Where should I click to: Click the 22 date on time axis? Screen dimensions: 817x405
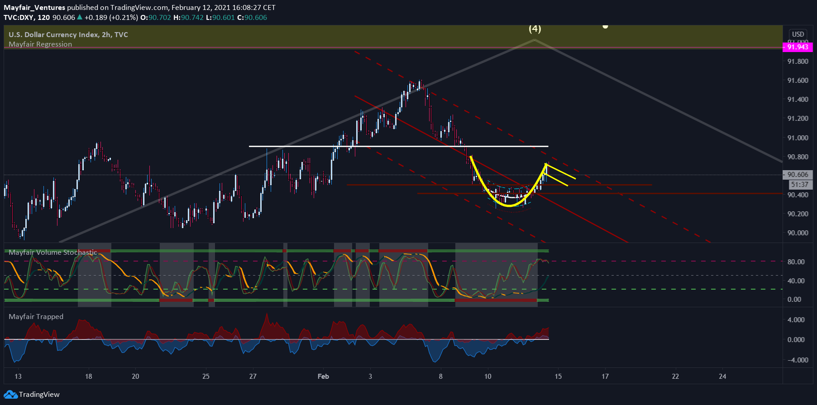(x=676, y=376)
